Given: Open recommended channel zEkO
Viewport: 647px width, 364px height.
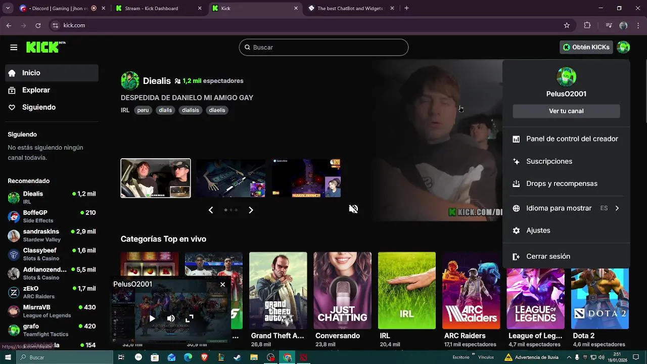Looking at the screenshot, I should tap(52, 292).
